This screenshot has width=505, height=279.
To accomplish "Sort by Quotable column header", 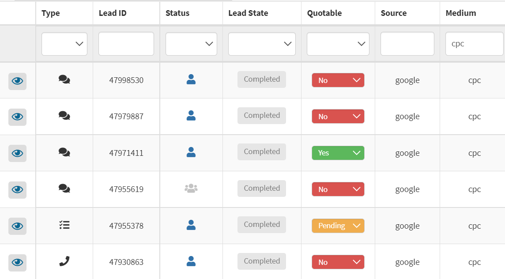I will tap(324, 13).
